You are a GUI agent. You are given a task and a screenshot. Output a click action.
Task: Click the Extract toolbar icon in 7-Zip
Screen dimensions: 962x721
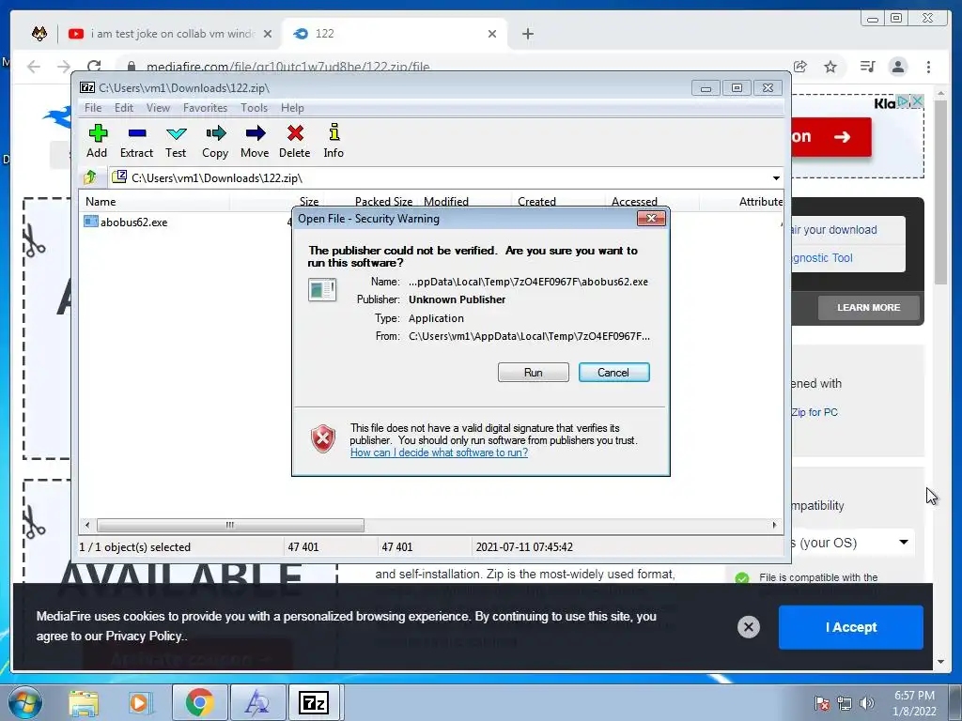[136, 141]
